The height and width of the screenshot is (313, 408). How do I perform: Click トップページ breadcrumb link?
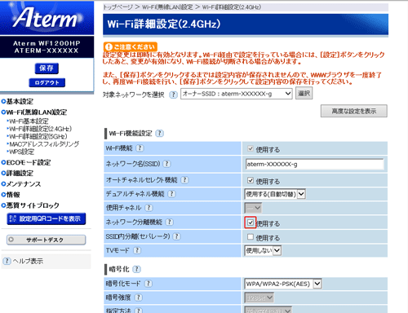pyautogui.click(x=118, y=7)
